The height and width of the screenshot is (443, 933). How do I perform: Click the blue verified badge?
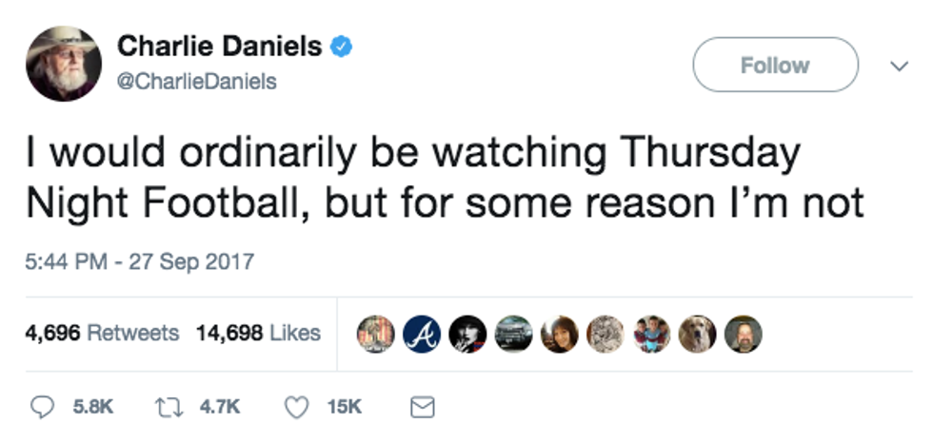click(341, 46)
